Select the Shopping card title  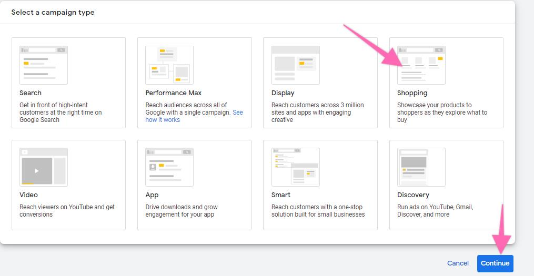[x=412, y=93]
